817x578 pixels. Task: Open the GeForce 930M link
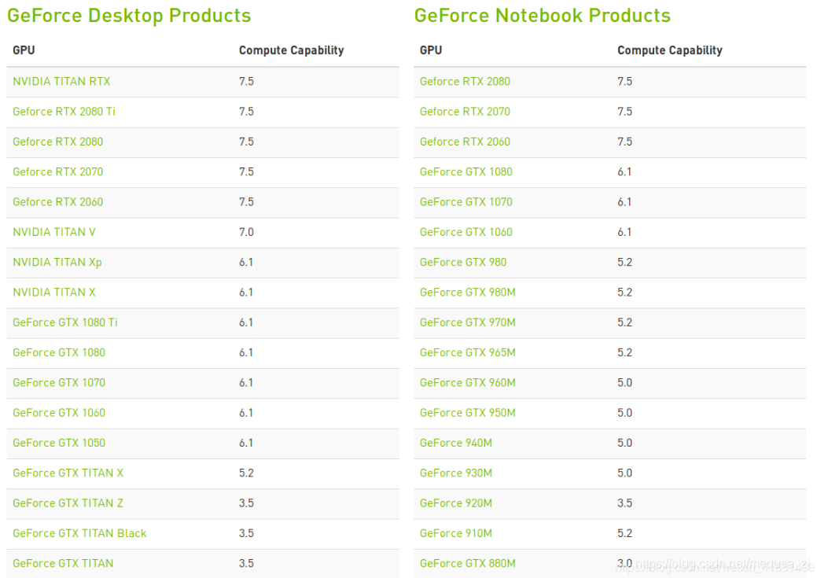tap(456, 473)
